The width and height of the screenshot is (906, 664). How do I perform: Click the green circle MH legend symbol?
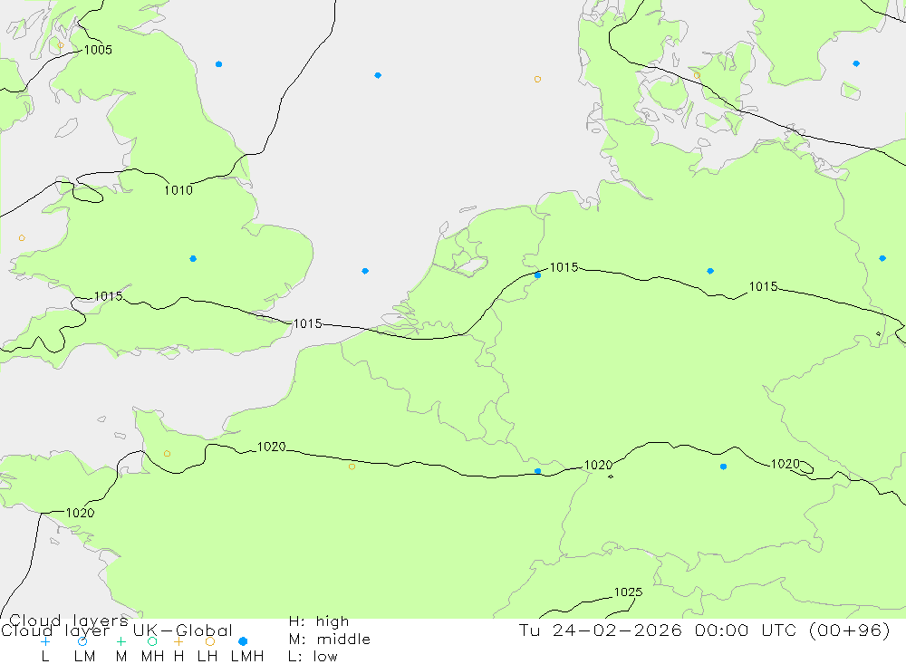[152, 641]
